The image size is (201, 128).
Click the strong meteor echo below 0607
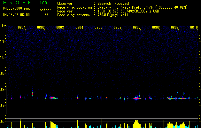tap(137, 98)
